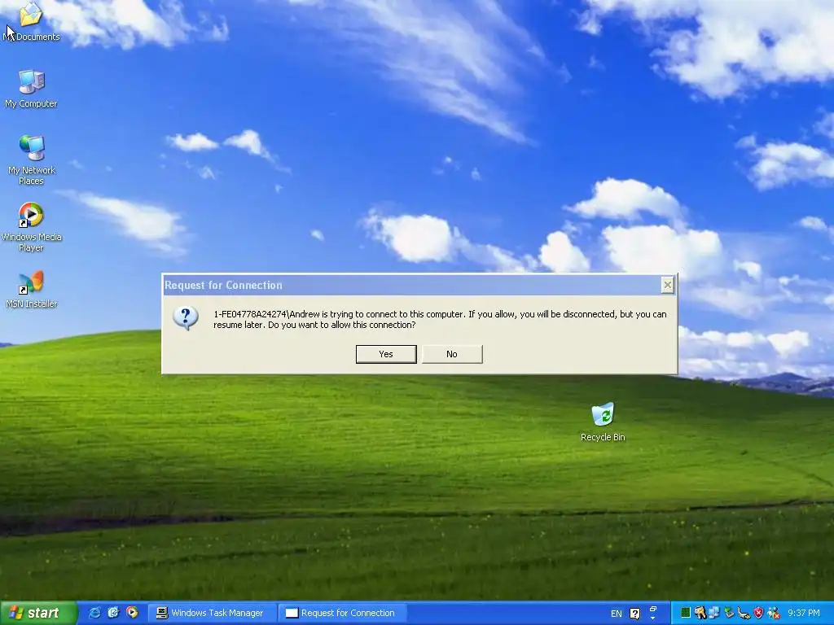
Task: Select the My Computer desktop icon
Action: coord(31,89)
